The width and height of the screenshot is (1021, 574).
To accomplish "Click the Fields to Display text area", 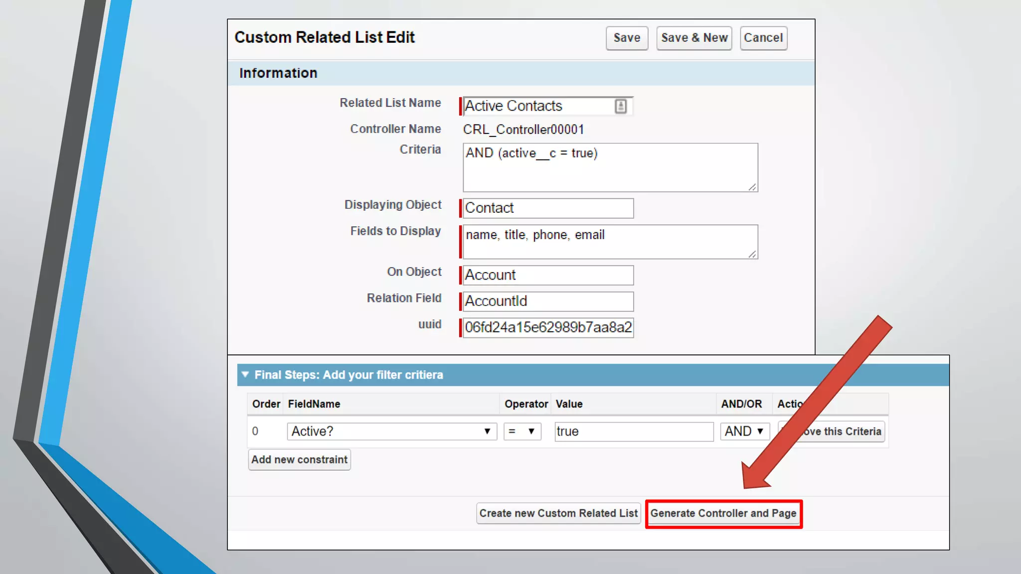I will (x=610, y=242).
